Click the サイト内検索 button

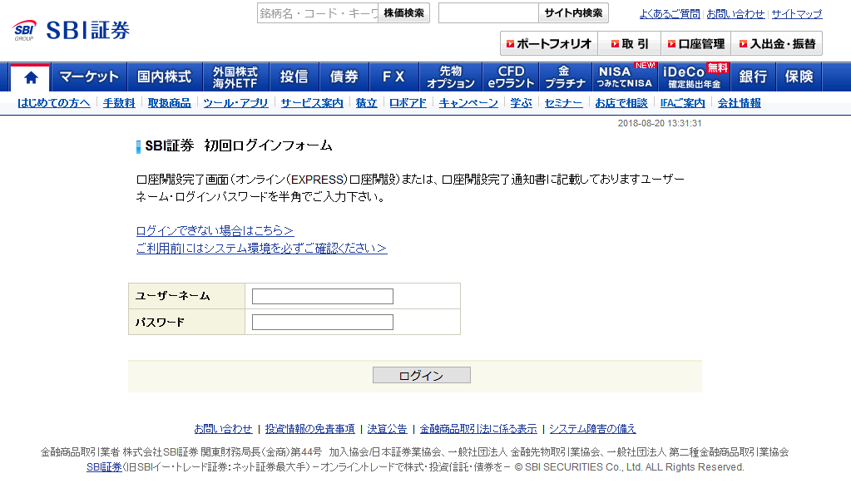click(573, 13)
